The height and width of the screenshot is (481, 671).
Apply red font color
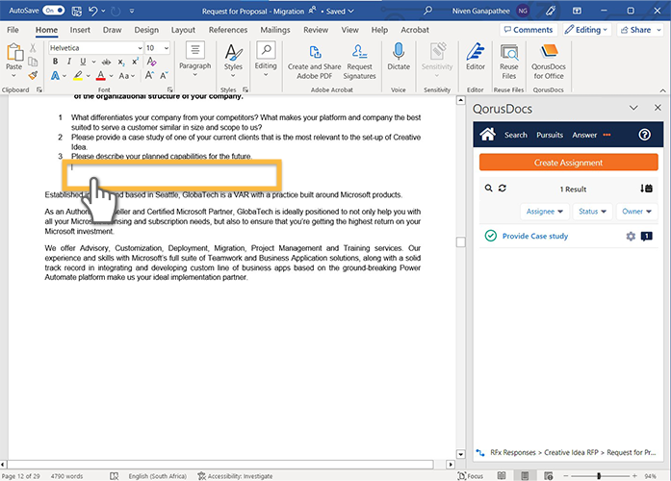tap(100, 76)
